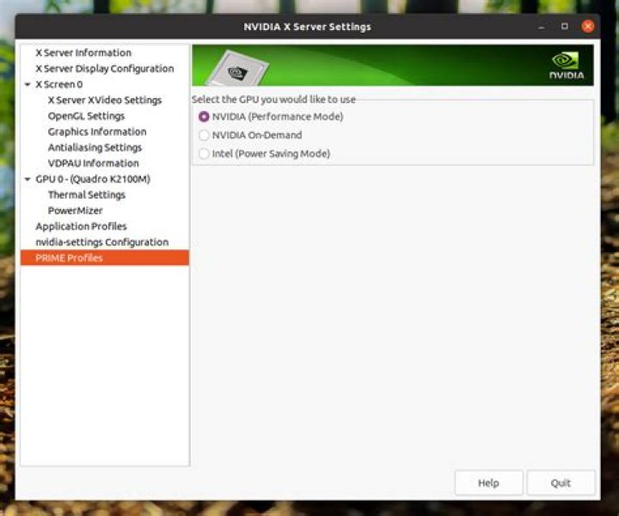619x516 pixels.
Task: Collapse the X Screen 0 tree node
Action: tap(28, 84)
